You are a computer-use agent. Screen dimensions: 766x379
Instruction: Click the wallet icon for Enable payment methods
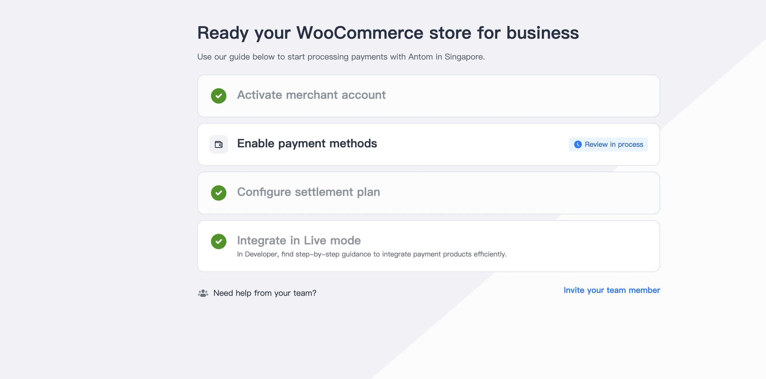coord(219,144)
